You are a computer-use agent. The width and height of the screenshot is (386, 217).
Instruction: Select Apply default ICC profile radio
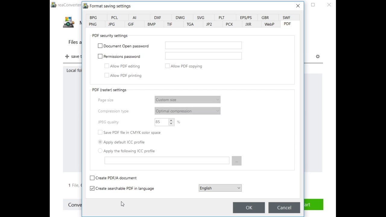coord(100,142)
